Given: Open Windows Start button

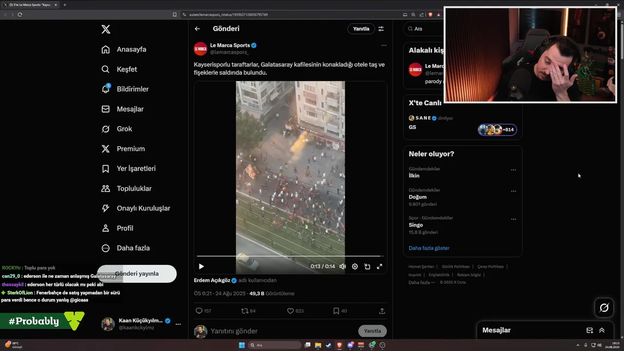Looking at the screenshot, I should (x=241, y=345).
